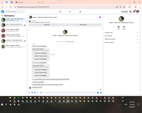Attach a photo or file
Viewport: 142px width, 113px height.
pos(32,93)
